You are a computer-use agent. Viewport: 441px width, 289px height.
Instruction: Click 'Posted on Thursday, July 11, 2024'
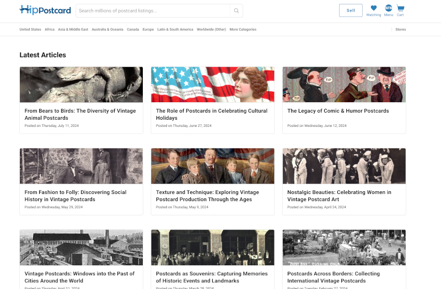tap(51, 126)
